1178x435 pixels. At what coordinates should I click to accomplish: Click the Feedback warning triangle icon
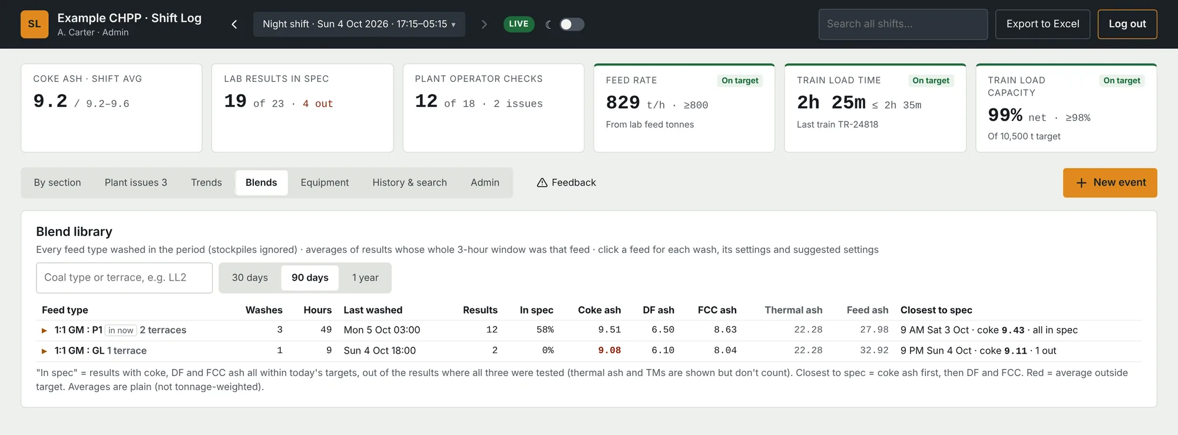click(542, 183)
